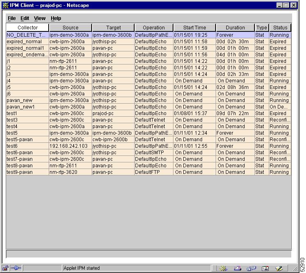The image size is (306, 273).
Task: Sort by the Start Time column header
Action: [195, 28]
